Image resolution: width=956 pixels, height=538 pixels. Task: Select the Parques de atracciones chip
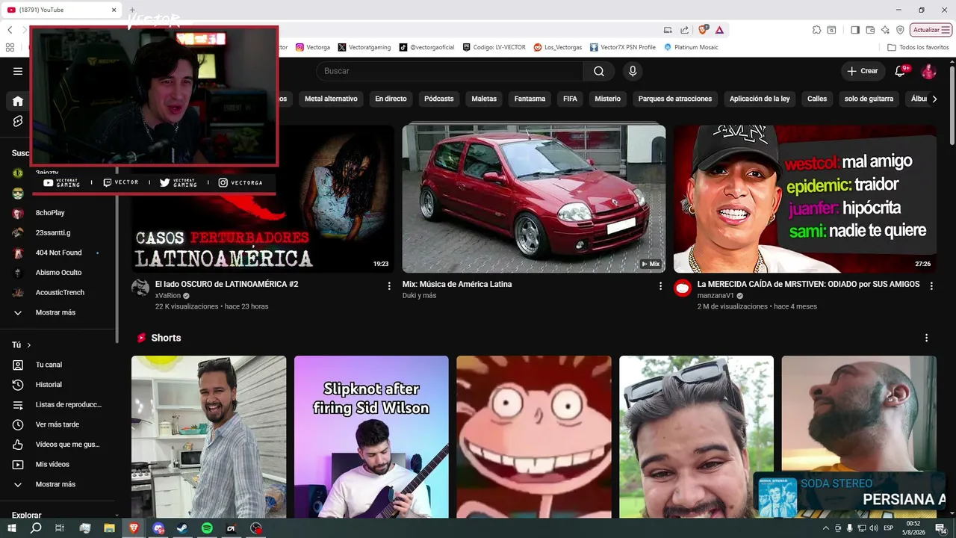tap(675, 99)
